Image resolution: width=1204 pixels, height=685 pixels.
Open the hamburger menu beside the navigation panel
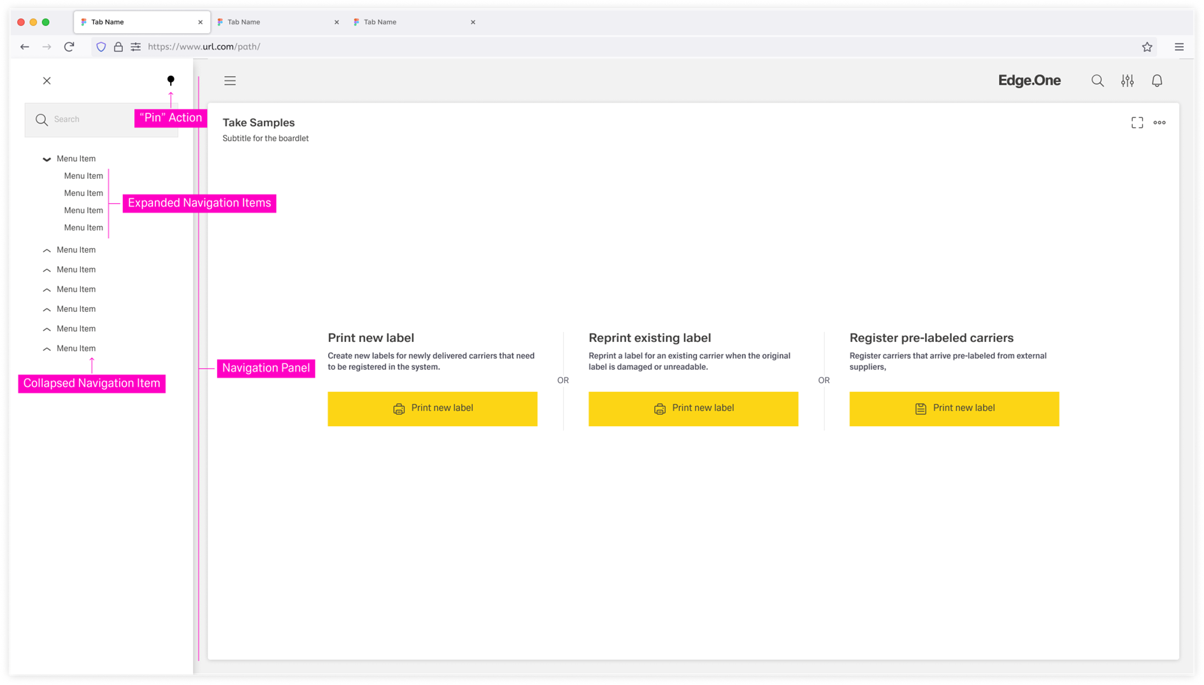[230, 81]
